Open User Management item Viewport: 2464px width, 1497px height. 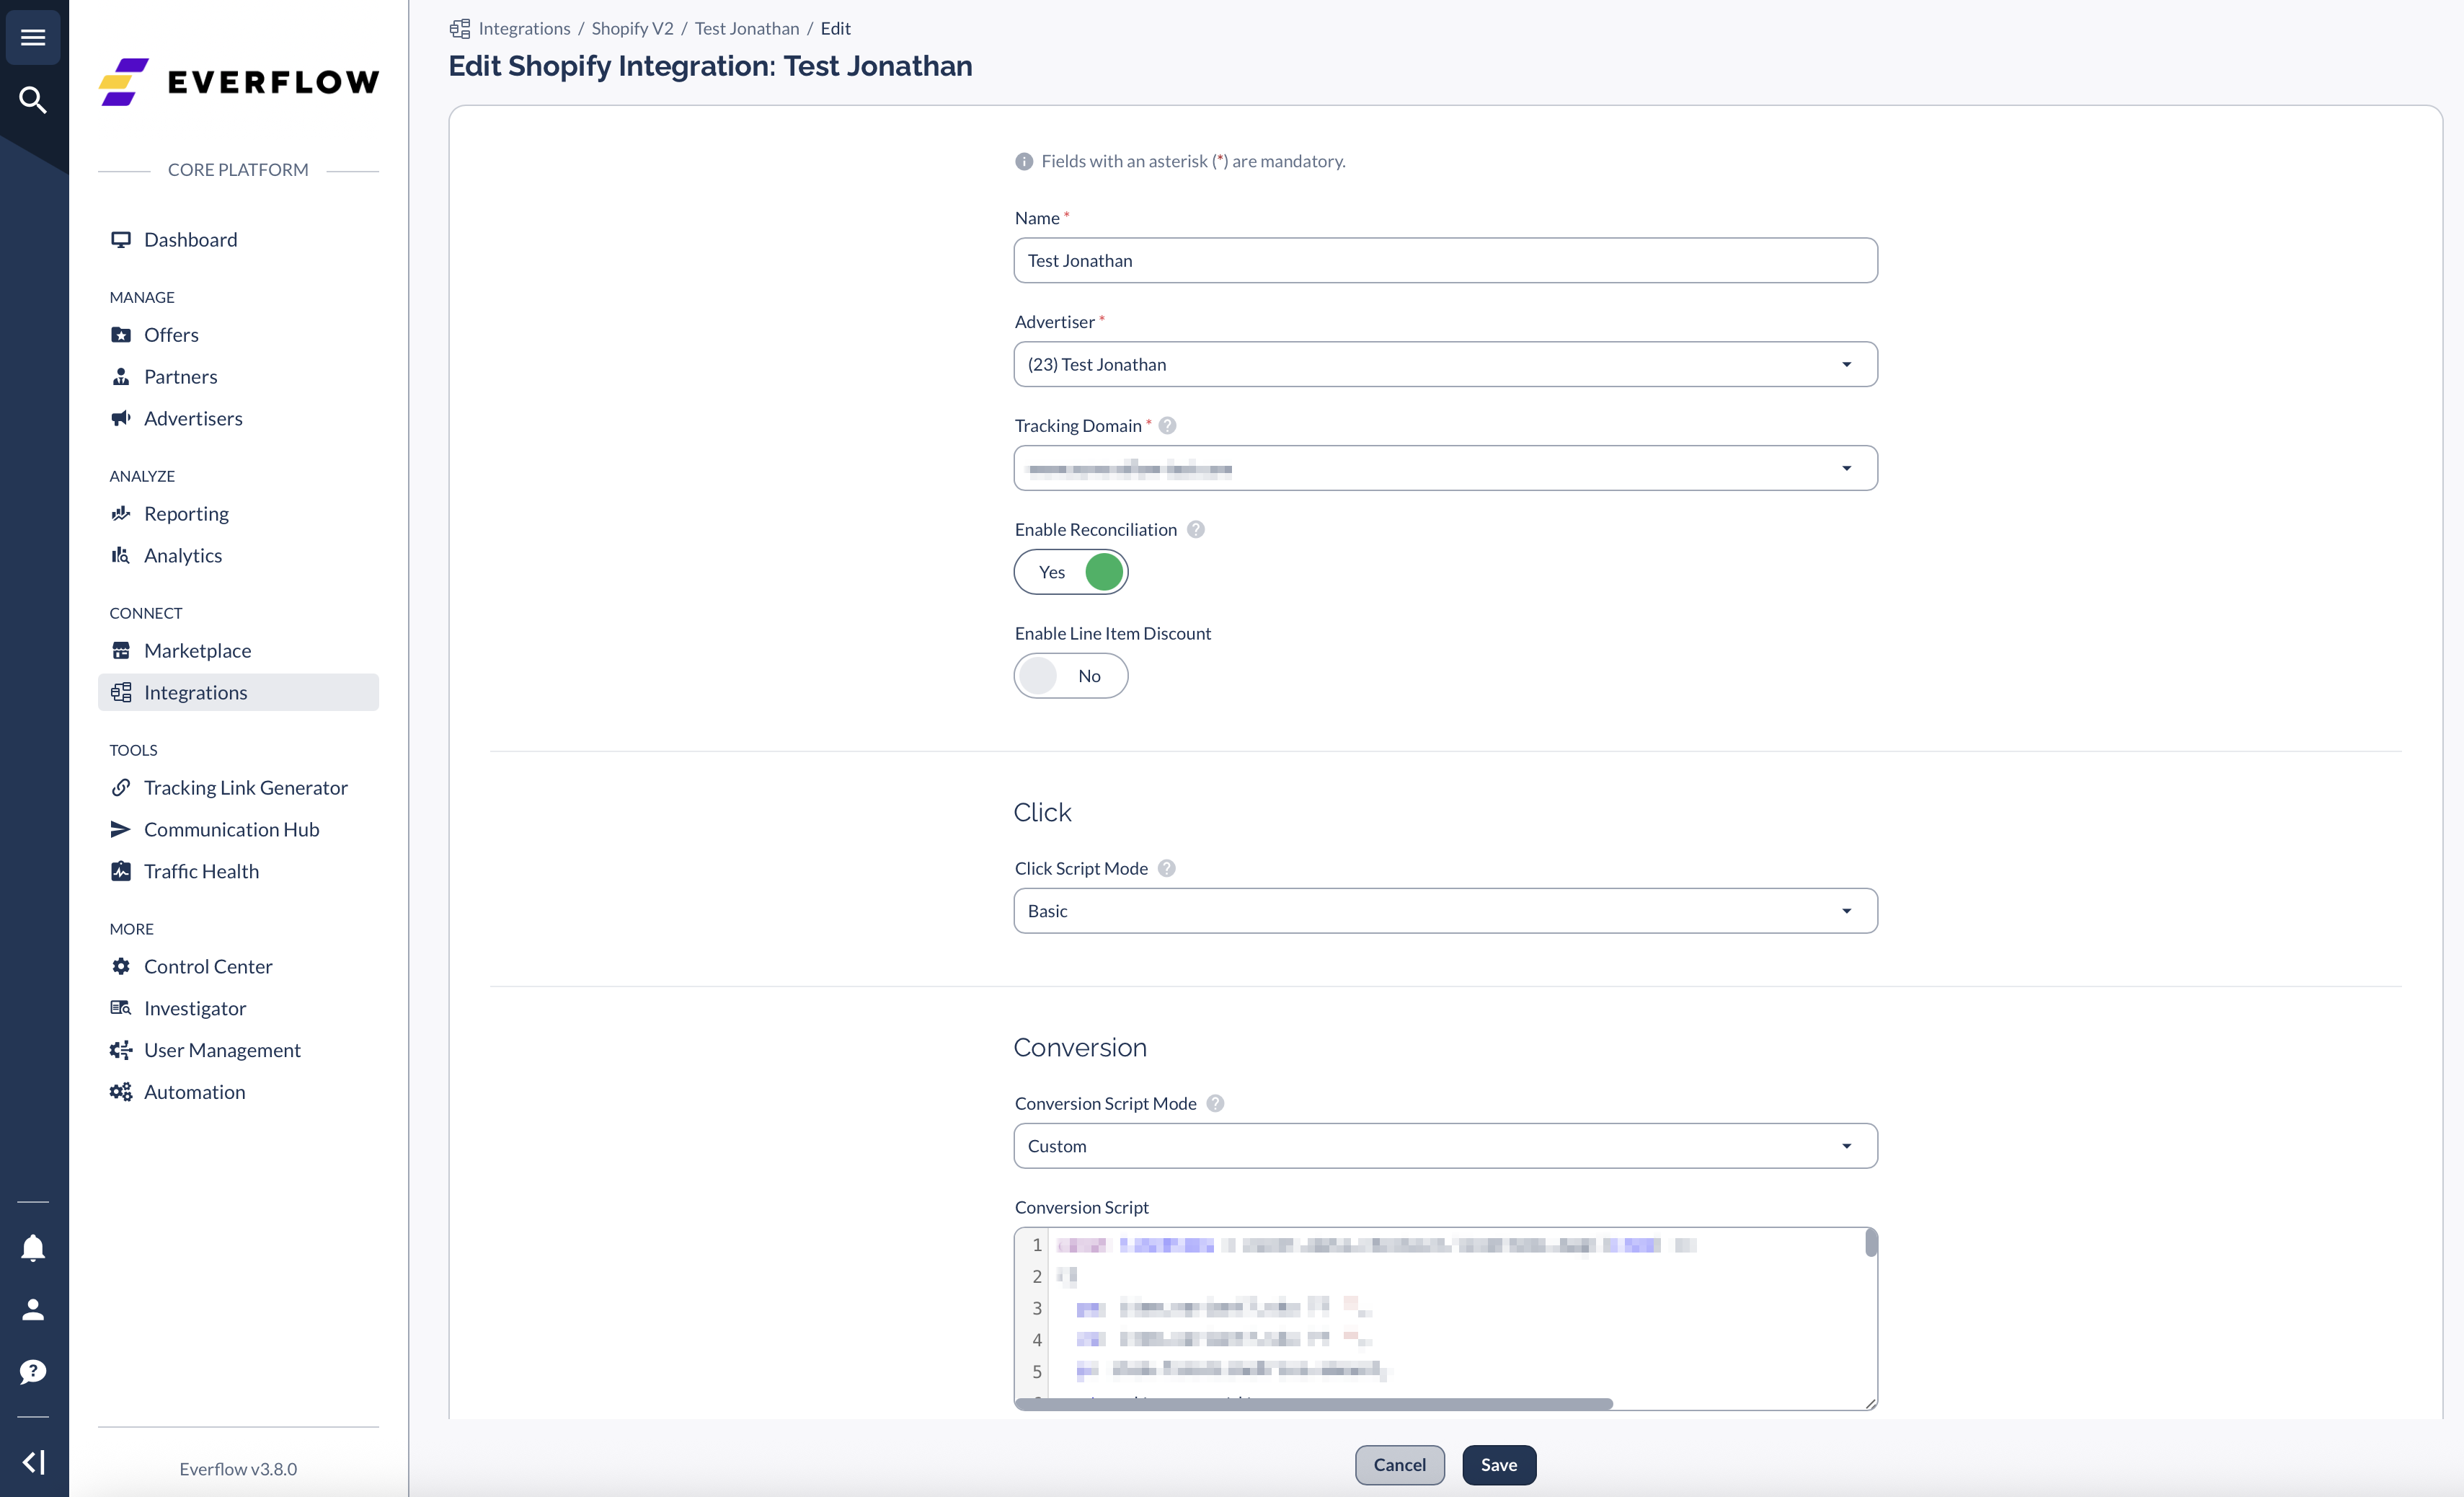pyautogui.click(x=238, y=1050)
